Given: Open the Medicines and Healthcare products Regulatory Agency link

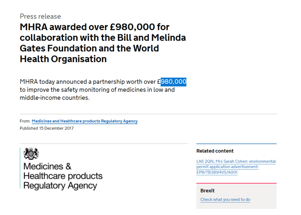Looking at the screenshot, I should pyautogui.click(x=85, y=121).
